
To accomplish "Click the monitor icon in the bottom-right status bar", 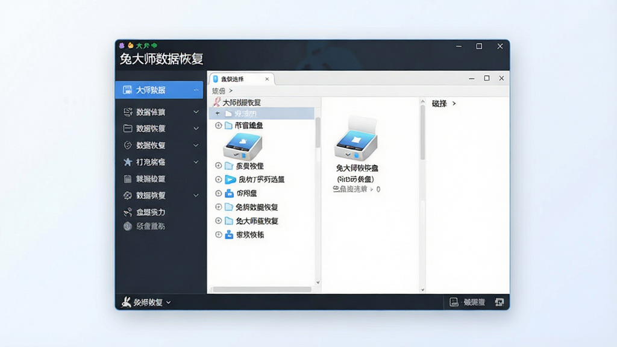I will 454,302.
